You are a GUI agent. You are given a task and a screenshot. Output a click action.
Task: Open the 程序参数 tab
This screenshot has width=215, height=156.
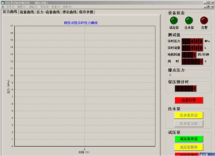click(x=86, y=12)
